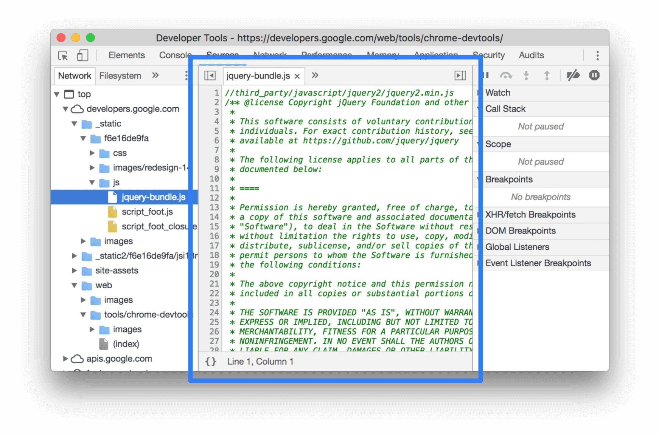Expand the css folder
Image resolution: width=659 pixels, height=436 pixels.
coord(92,153)
